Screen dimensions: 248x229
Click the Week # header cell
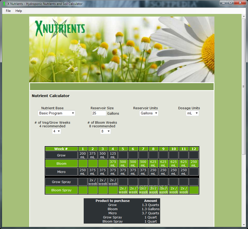pos(61,149)
